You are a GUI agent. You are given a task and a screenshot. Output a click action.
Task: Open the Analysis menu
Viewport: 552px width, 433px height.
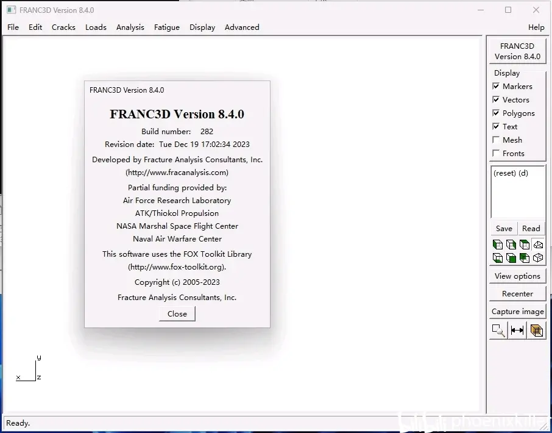(x=130, y=27)
